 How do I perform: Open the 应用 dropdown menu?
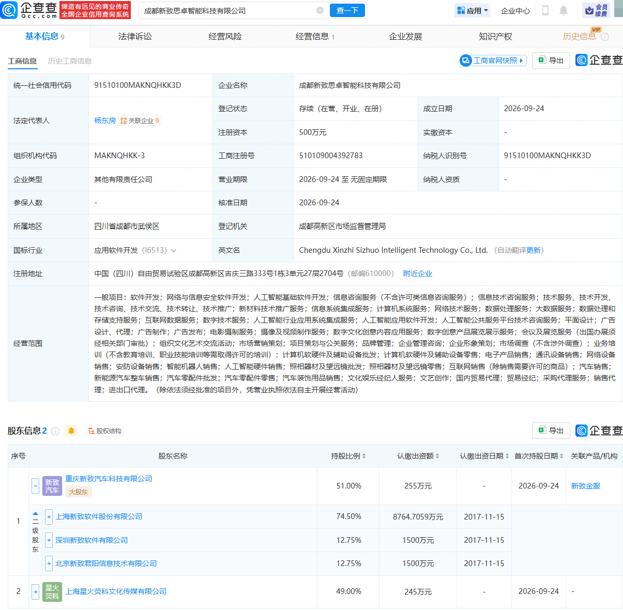[x=473, y=10]
